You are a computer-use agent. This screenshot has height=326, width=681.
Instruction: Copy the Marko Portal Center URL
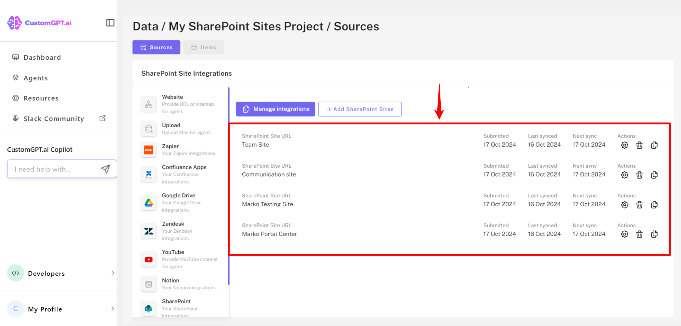654,234
